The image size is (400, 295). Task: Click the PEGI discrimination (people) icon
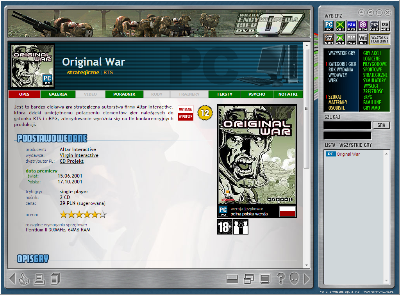pos(241,227)
